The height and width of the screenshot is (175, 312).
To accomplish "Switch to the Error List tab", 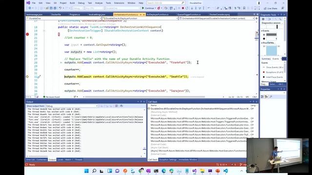I will click(30, 159).
